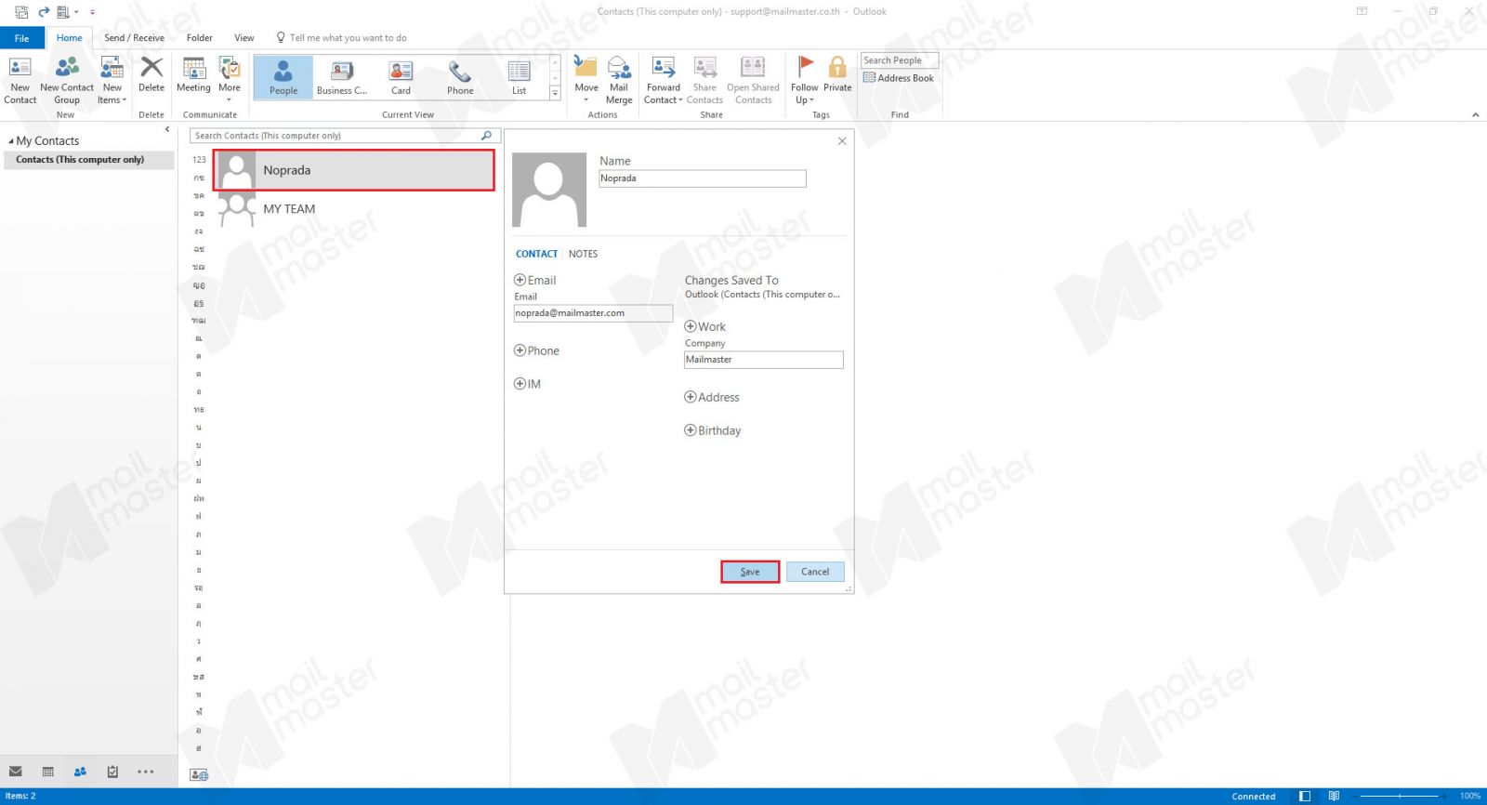Image resolution: width=1487 pixels, height=805 pixels.
Task: Open the Address Book
Action: click(899, 78)
